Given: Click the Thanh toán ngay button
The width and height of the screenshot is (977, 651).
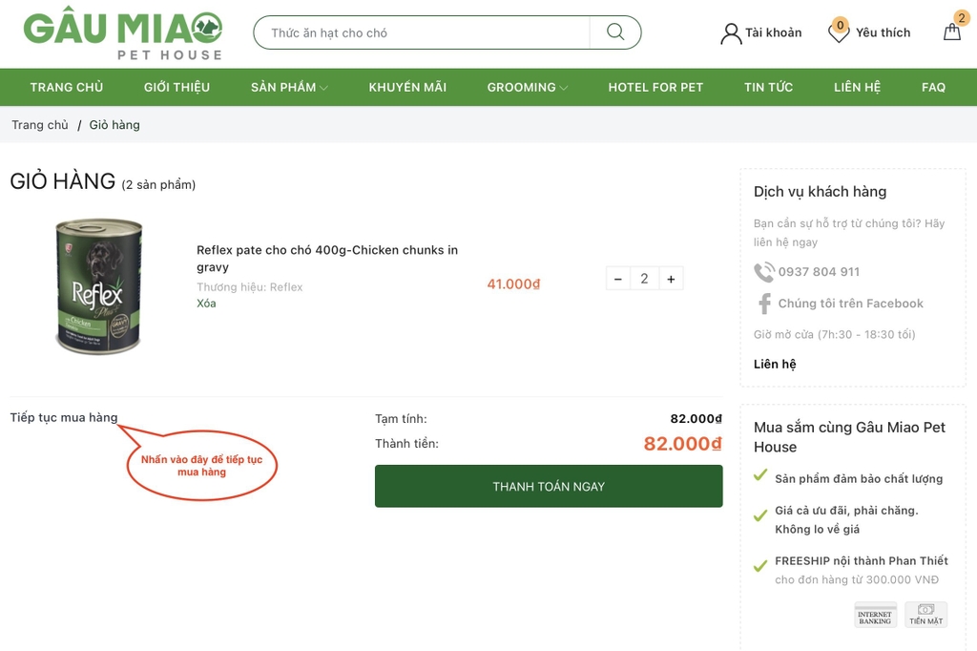Looking at the screenshot, I should tap(549, 486).
